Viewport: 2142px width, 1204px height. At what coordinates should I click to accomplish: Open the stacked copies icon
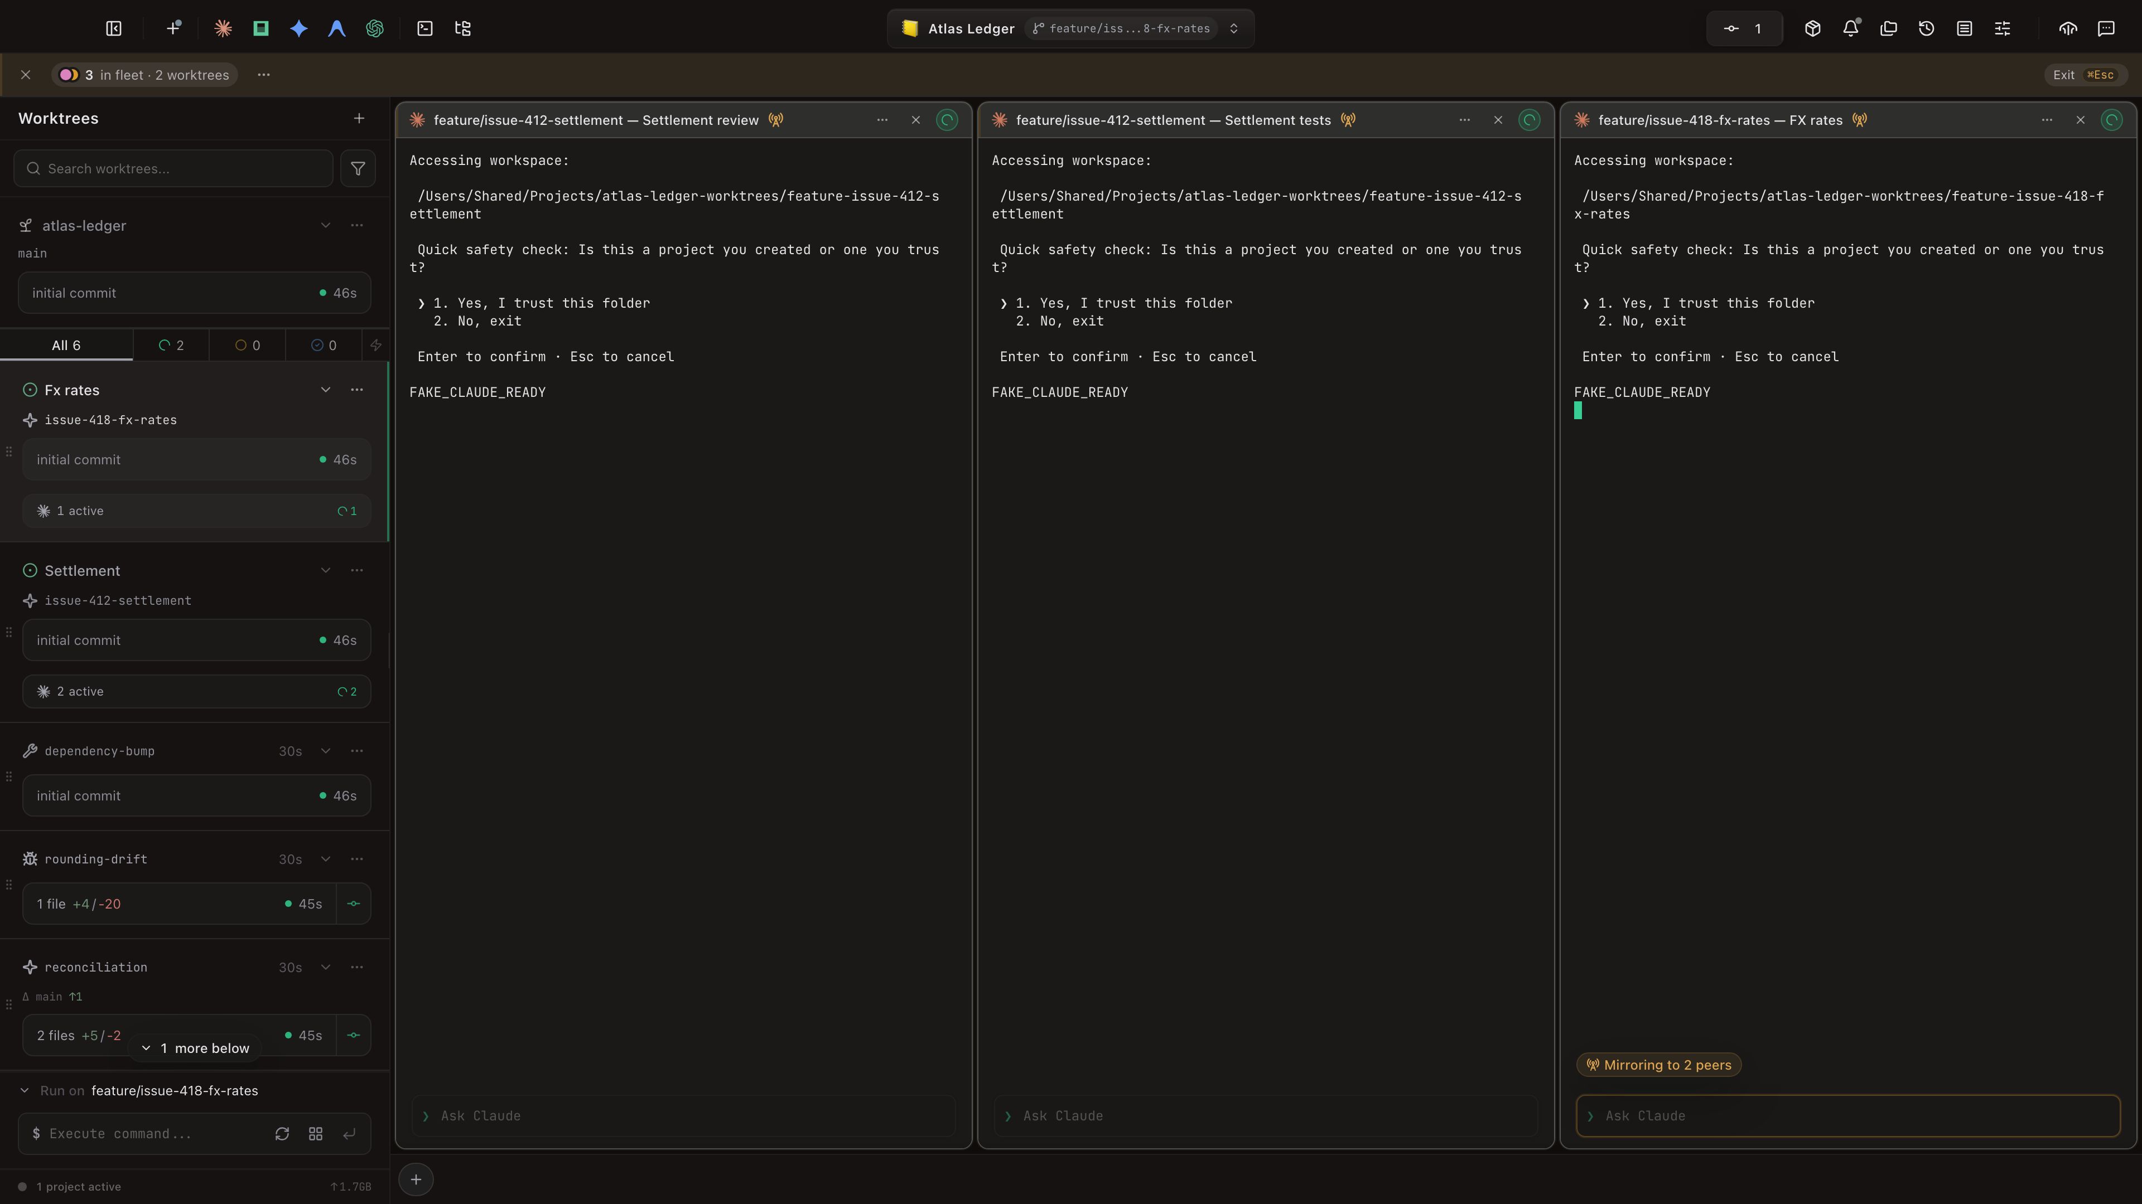(x=1888, y=28)
